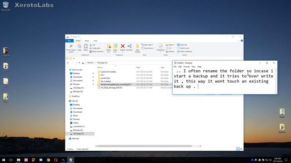Switch to large icons view in status bar
The image size is (291, 163).
tap(241, 149)
